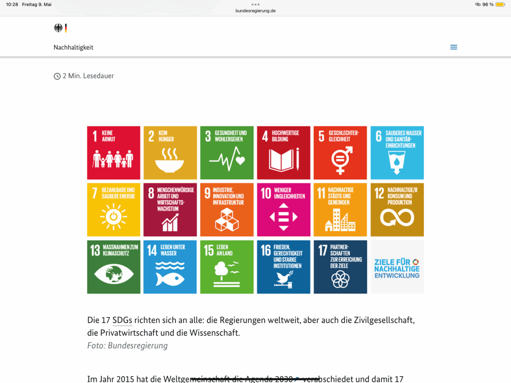Viewport: 511px width, 383px height.
Task: Select SDG tile 16 Frieden, Gerechtigkeit
Action: pos(284,267)
